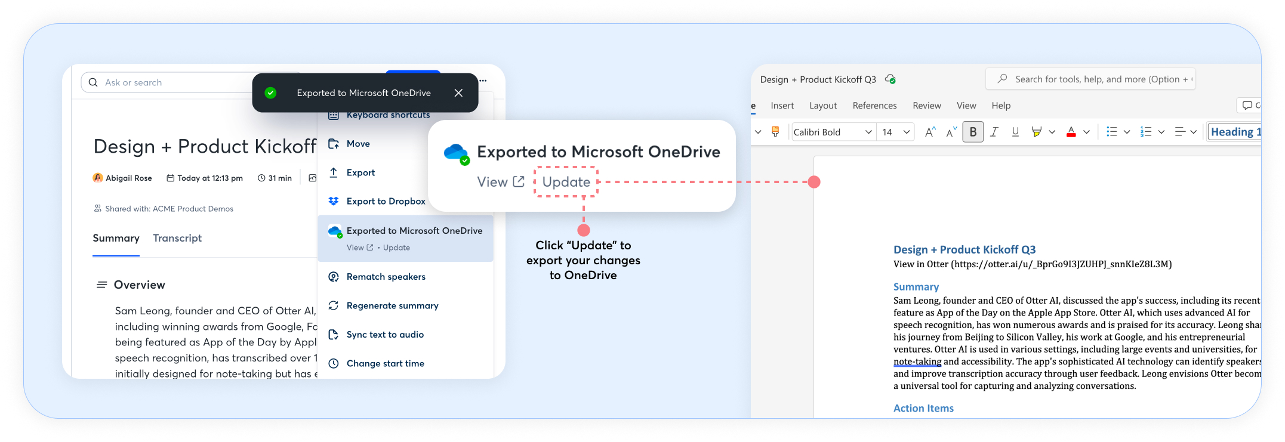Apply the yellow text highlight color
The image size is (1285, 442).
[x=1037, y=132]
